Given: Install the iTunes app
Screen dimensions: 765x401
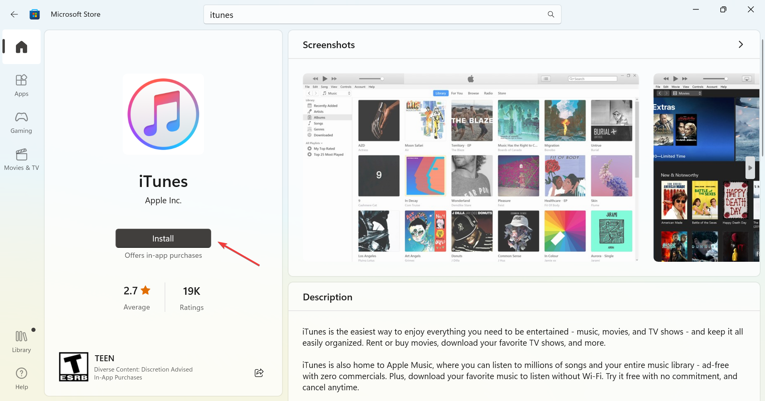Looking at the screenshot, I should (163, 238).
